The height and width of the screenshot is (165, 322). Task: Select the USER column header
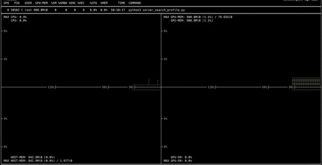(x=28, y=3)
